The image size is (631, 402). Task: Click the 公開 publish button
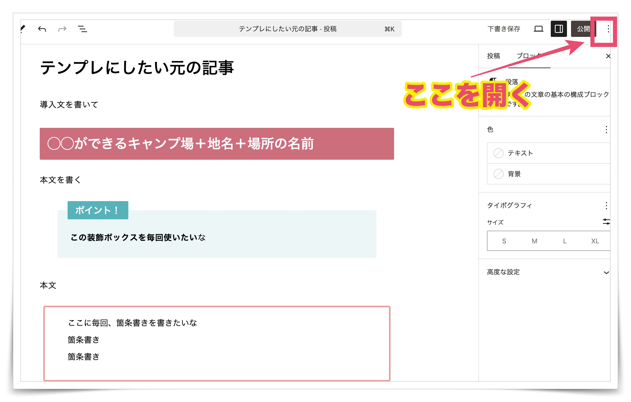click(583, 29)
